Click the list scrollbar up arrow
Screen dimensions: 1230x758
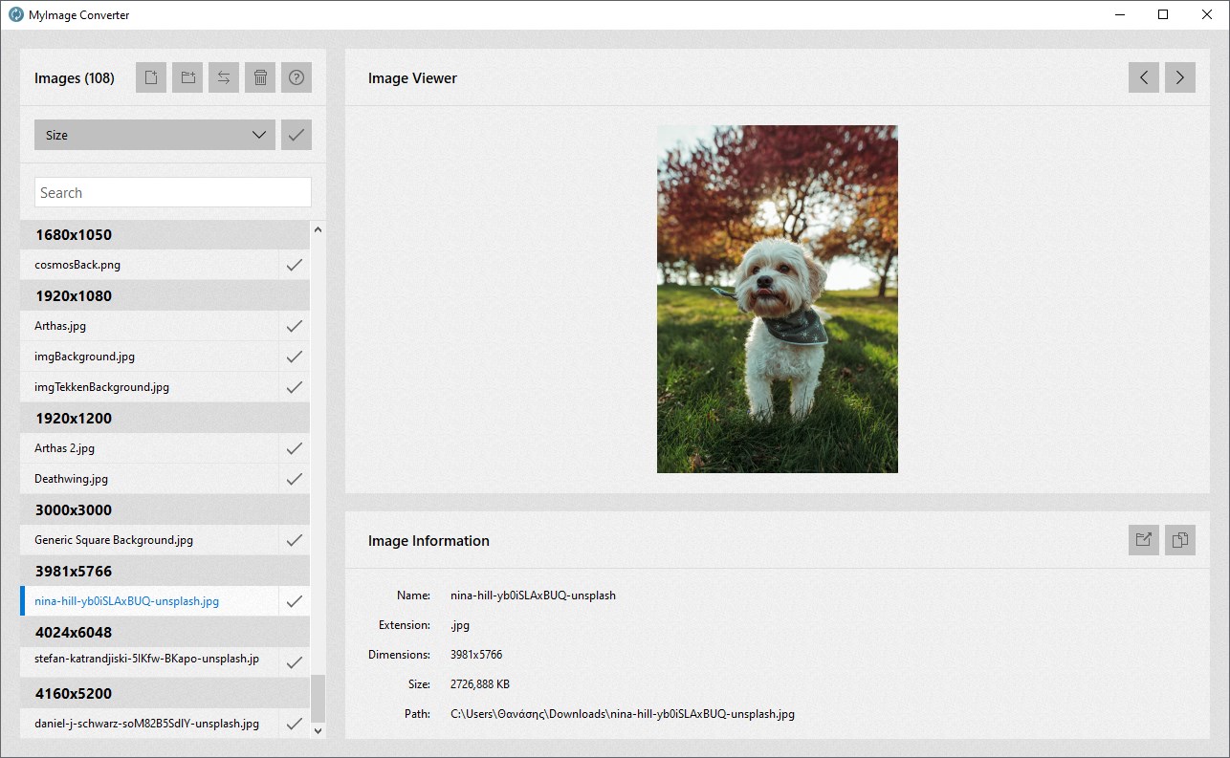pos(318,228)
